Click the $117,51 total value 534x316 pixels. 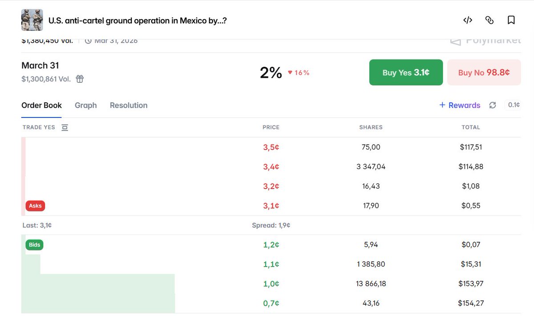(x=471, y=147)
